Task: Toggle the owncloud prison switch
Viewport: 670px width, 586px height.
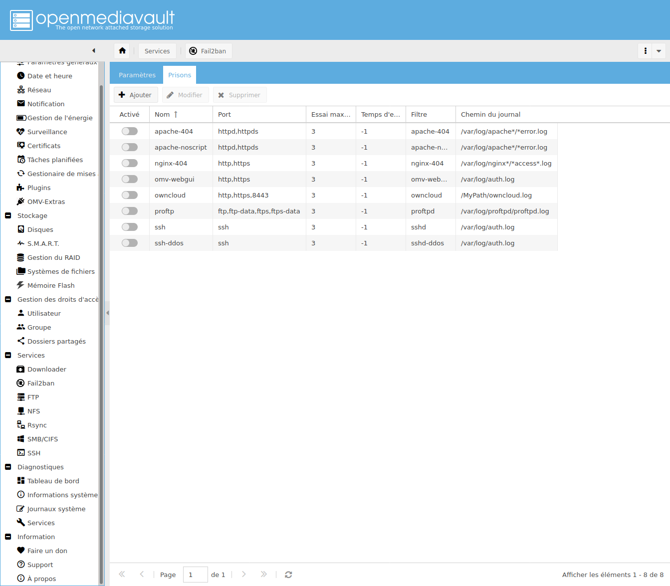Action: point(130,195)
